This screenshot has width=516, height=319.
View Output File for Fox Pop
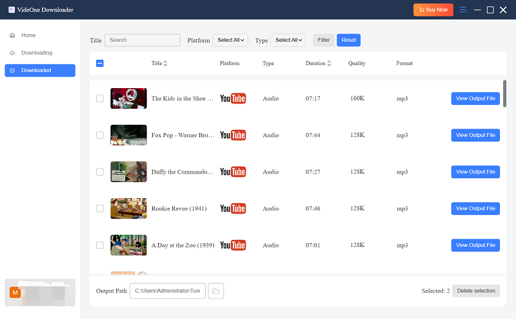point(475,135)
